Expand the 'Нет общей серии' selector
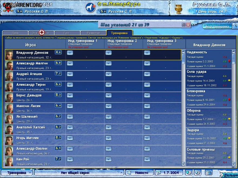 (79, 173)
